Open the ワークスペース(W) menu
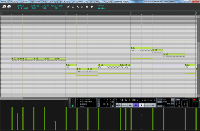The width and height of the screenshot is (200, 131). click(80, 2)
